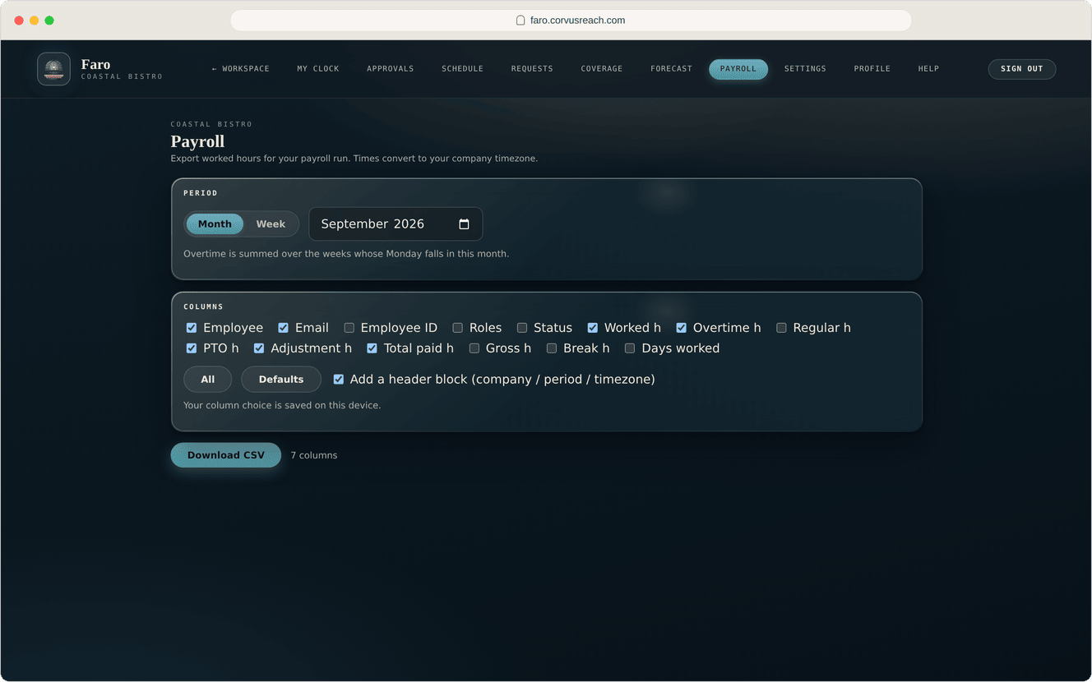Select All columns button
Screen dimensions: 1092x682
pyautogui.click(x=208, y=380)
